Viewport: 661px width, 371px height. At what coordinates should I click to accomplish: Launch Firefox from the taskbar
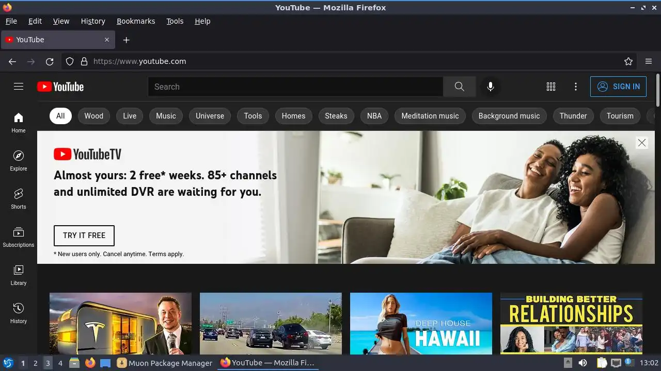(x=90, y=363)
